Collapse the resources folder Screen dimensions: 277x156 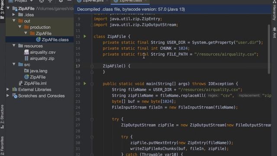14,45
